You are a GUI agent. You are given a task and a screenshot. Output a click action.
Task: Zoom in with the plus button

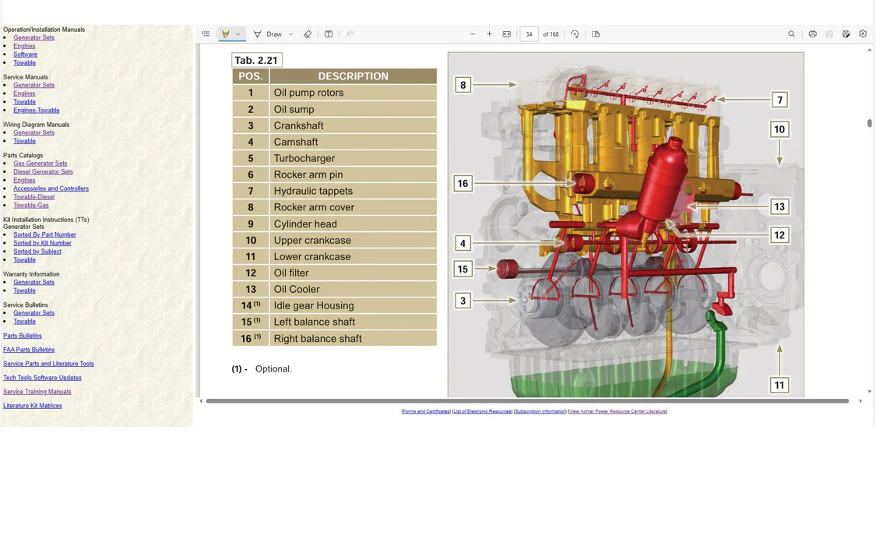point(489,34)
